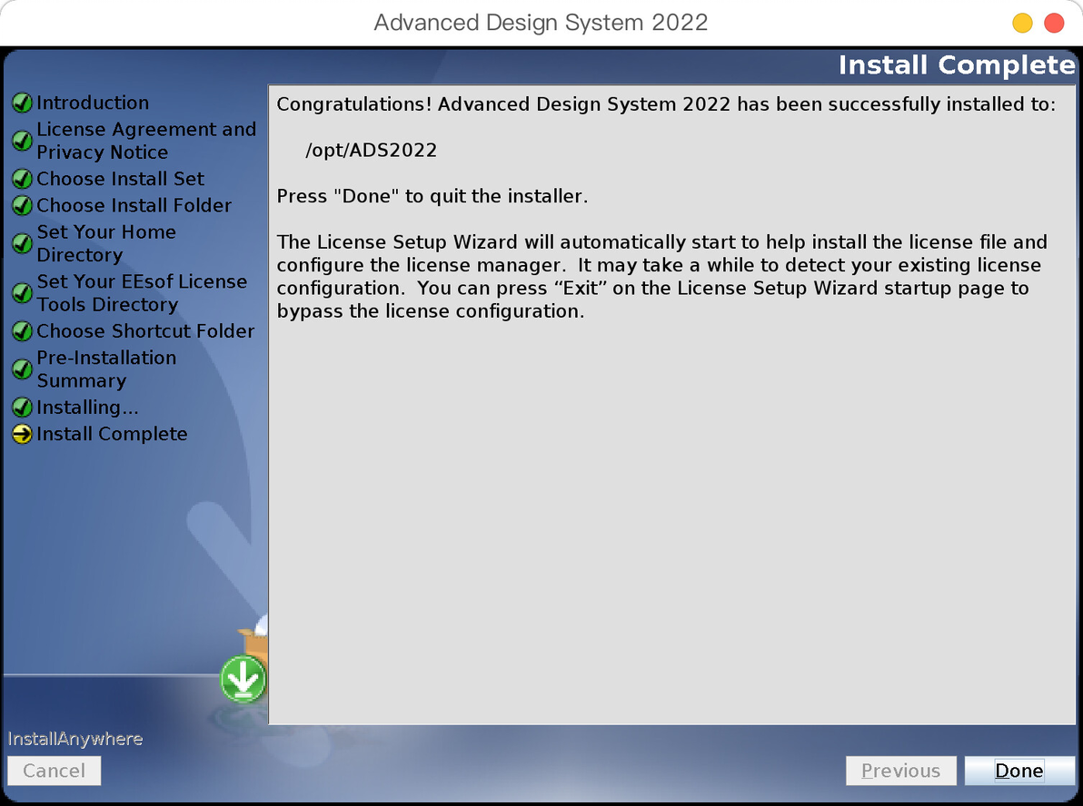Select the Choose Install Set step label

[120, 179]
